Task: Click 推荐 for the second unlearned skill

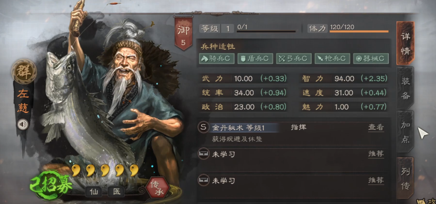Action: pos(376,181)
